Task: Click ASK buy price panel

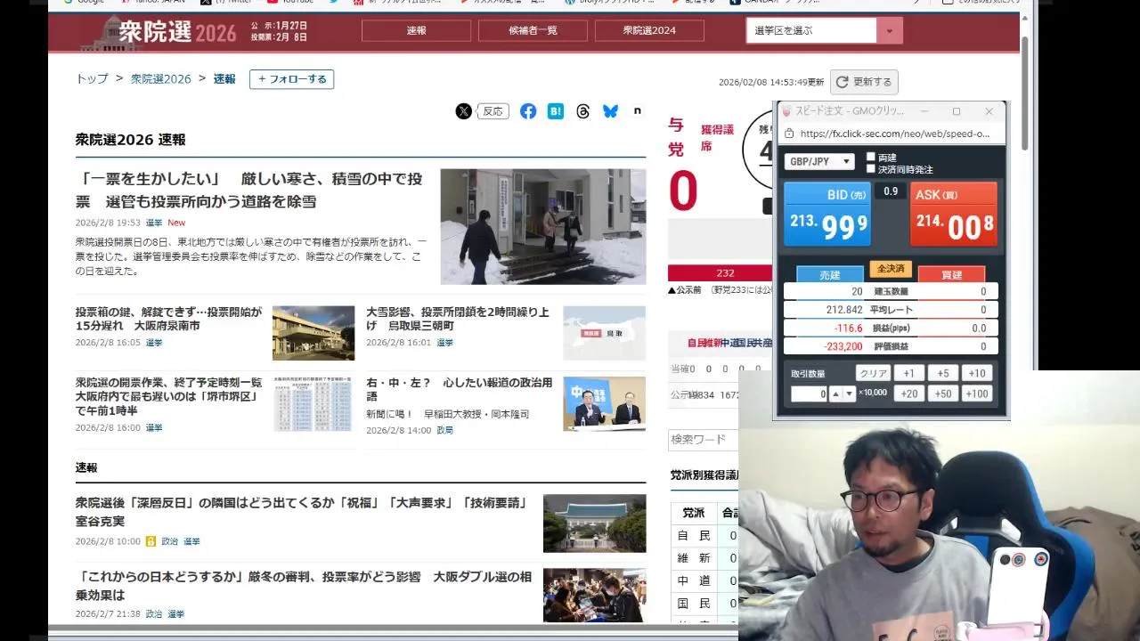Action: (x=954, y=214)
